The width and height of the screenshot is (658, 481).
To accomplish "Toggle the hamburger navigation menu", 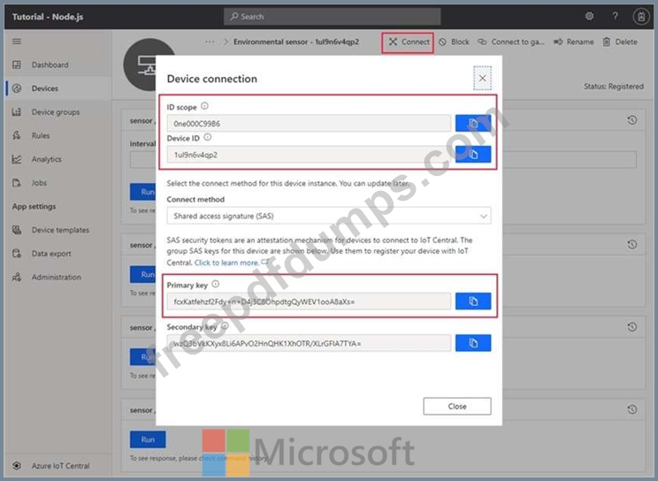I will click(17, 42).
